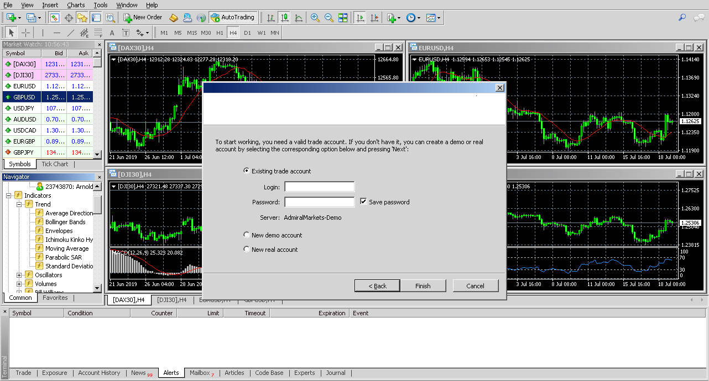
Task: Select the crosshair cursor tool
Action: (26, 33)
